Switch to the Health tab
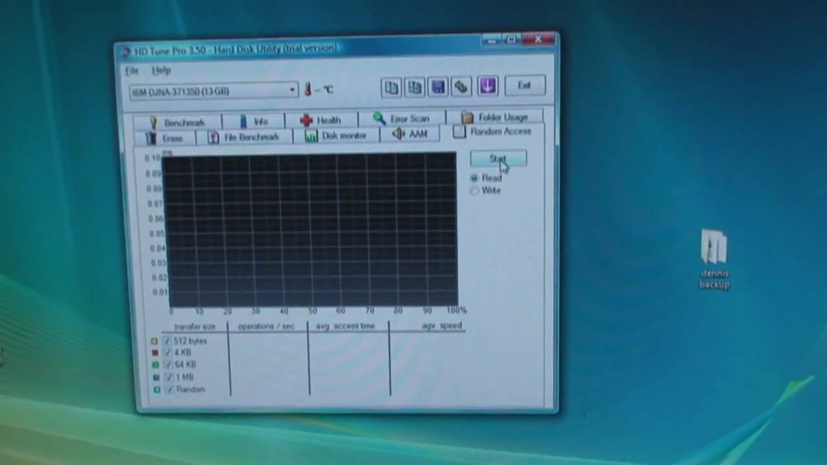This screenshot has width=827, height=465. [321, 120]
